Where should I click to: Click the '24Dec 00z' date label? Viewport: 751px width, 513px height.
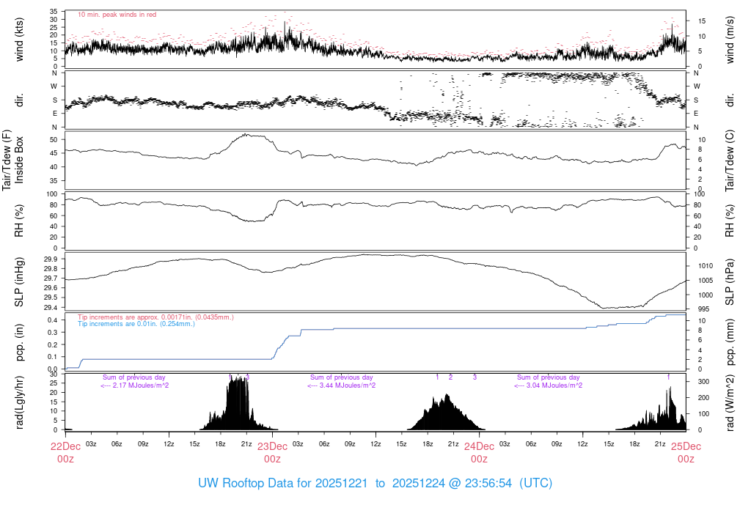(479, 453)
